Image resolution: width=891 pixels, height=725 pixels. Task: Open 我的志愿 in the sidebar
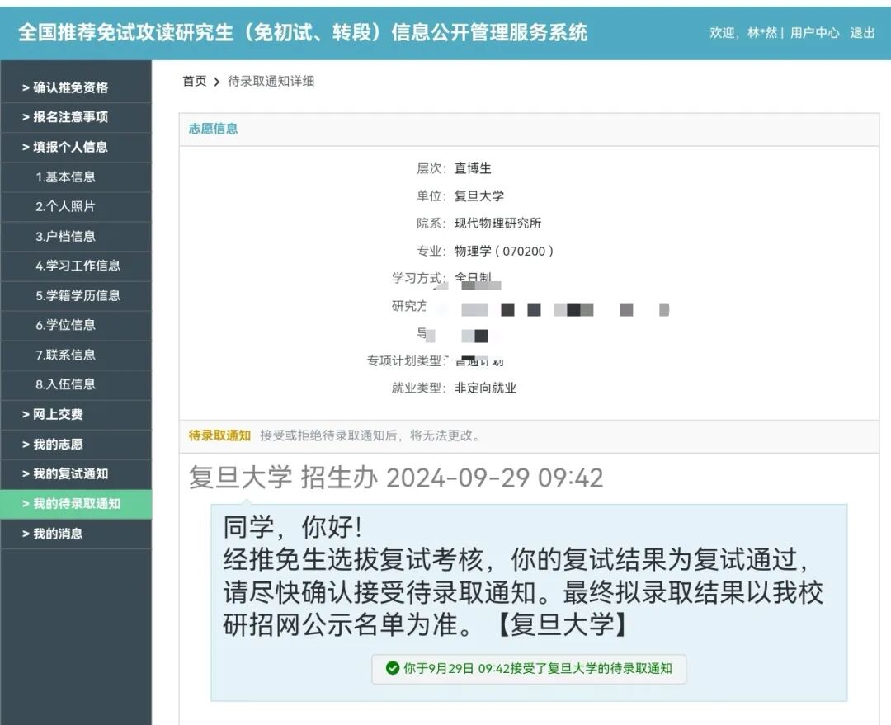[76, 445]
